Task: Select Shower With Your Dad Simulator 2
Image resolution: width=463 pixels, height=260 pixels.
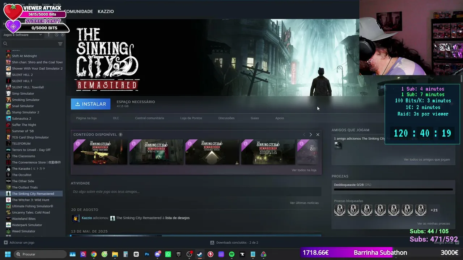Action: click(34, 69)
